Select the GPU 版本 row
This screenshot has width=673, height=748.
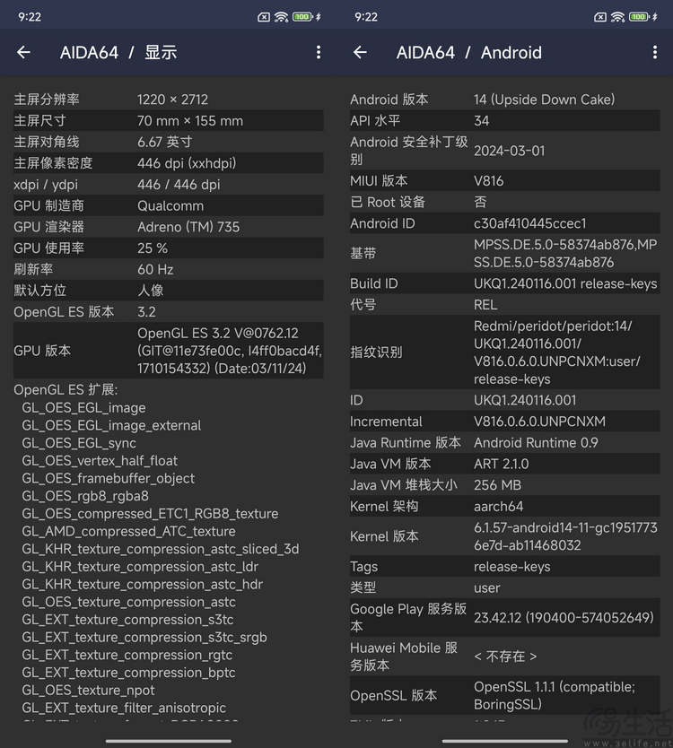click(169, 351)
